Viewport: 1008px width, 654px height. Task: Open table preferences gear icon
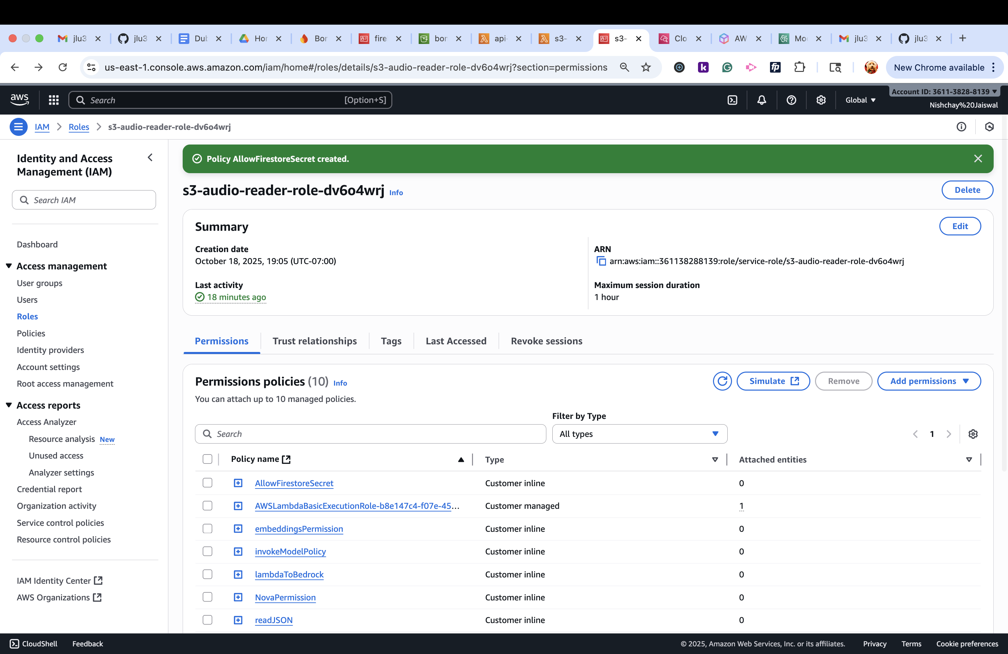pyautogui.click(x=973, y=434)
